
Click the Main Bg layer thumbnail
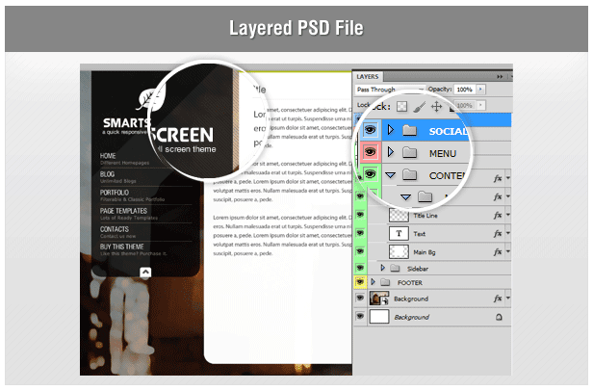pyautogui.click(x=399, y=252)
